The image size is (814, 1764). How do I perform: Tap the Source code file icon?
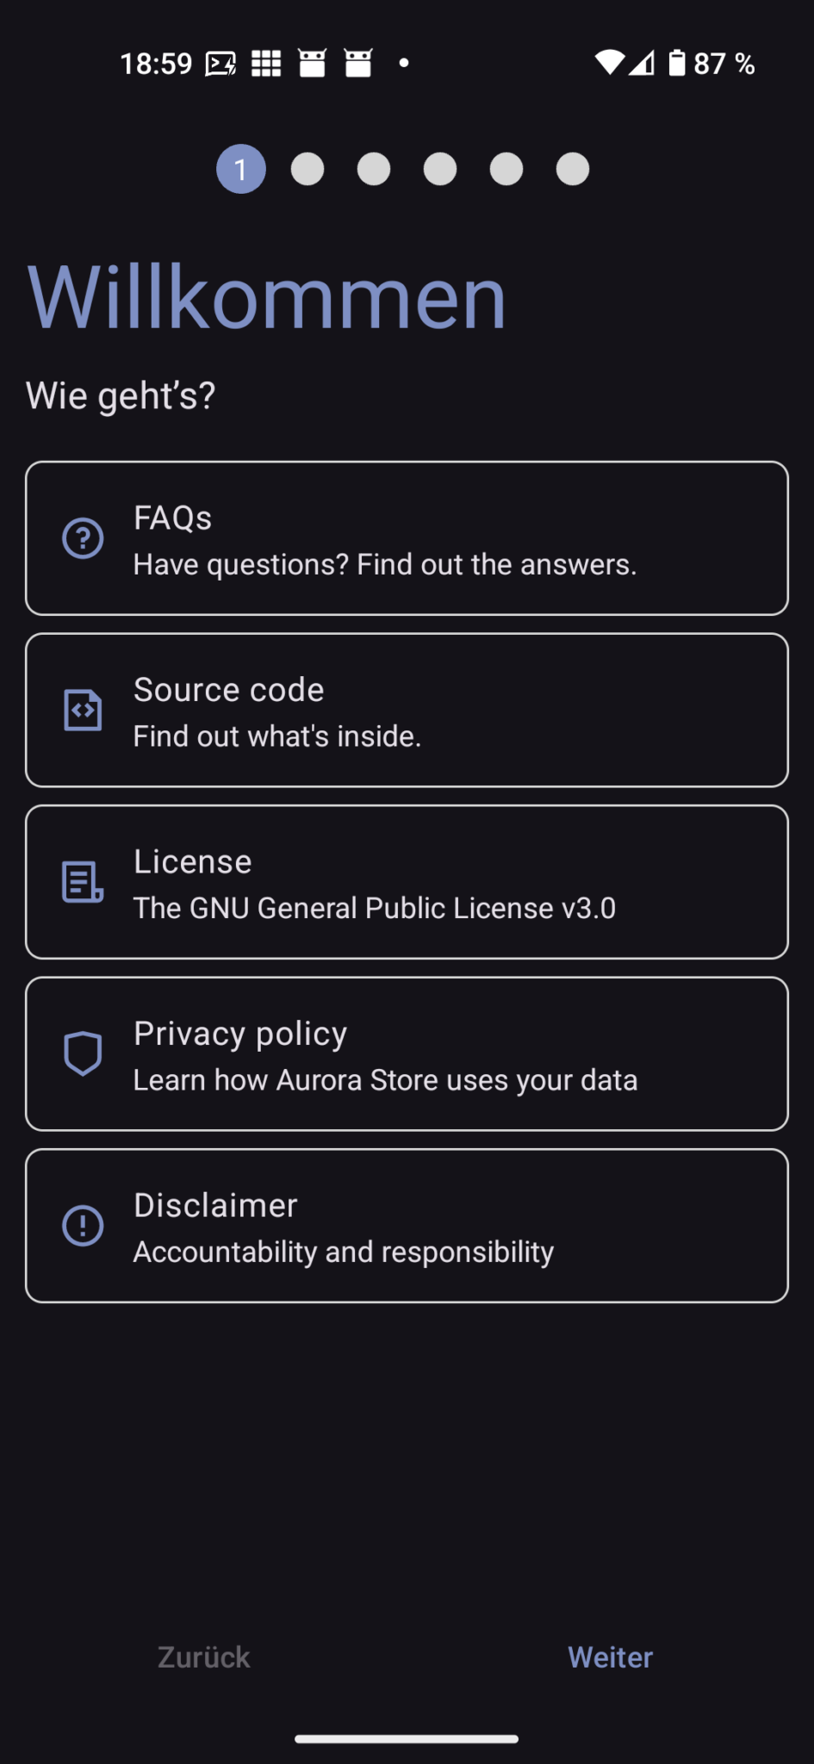[x=83, y=711]
